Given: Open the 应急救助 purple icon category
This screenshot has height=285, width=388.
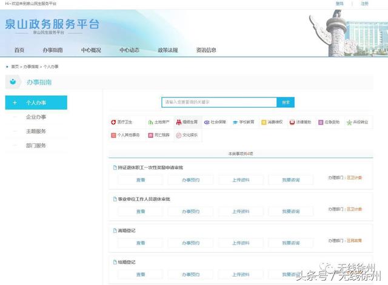Looking at the screenshot, I should [321, 122].
